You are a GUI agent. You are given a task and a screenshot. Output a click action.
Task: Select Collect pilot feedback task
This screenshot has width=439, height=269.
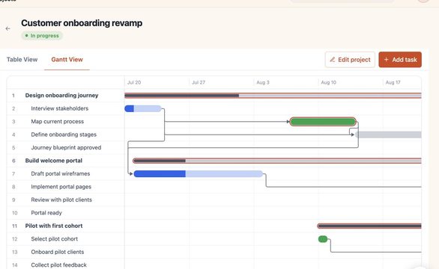[x=58, y=265]
